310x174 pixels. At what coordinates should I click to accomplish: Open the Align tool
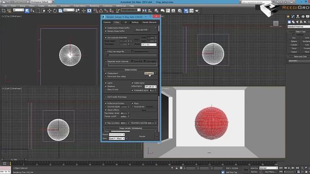[x=150, y=11]
